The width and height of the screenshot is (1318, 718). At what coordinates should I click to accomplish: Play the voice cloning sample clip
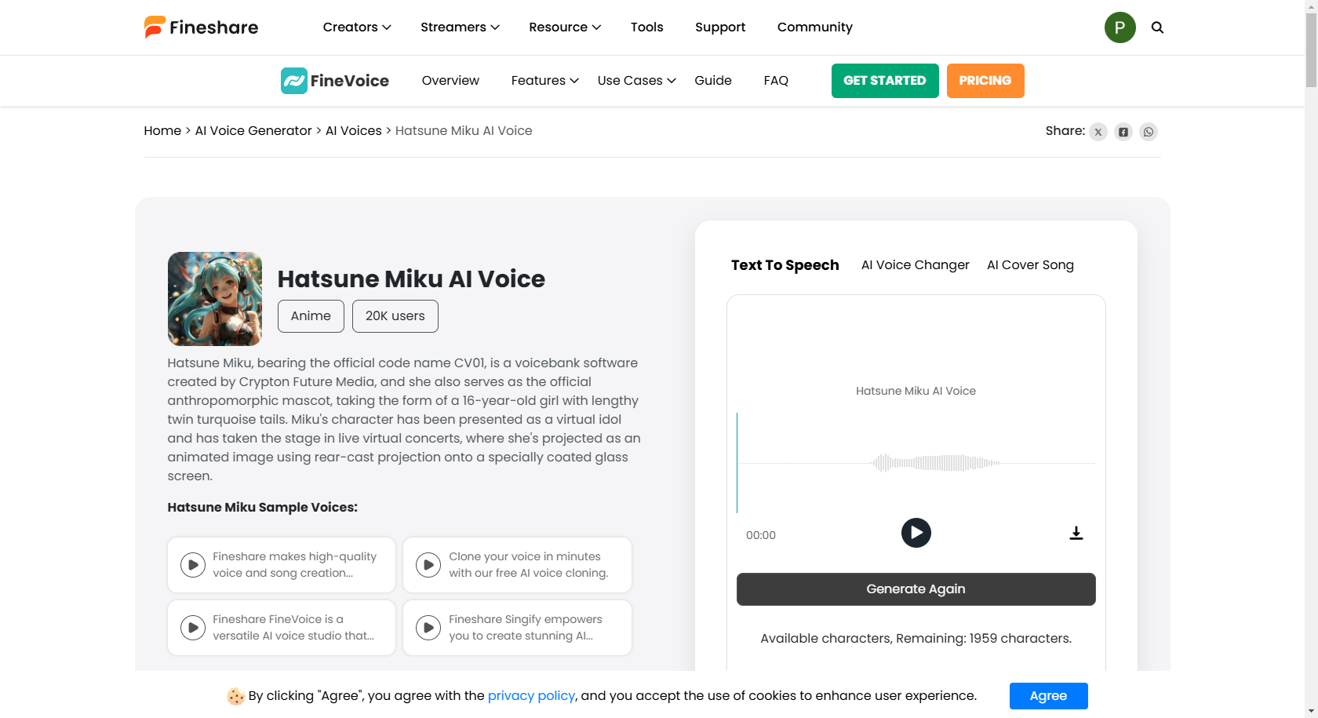[428, 564]
